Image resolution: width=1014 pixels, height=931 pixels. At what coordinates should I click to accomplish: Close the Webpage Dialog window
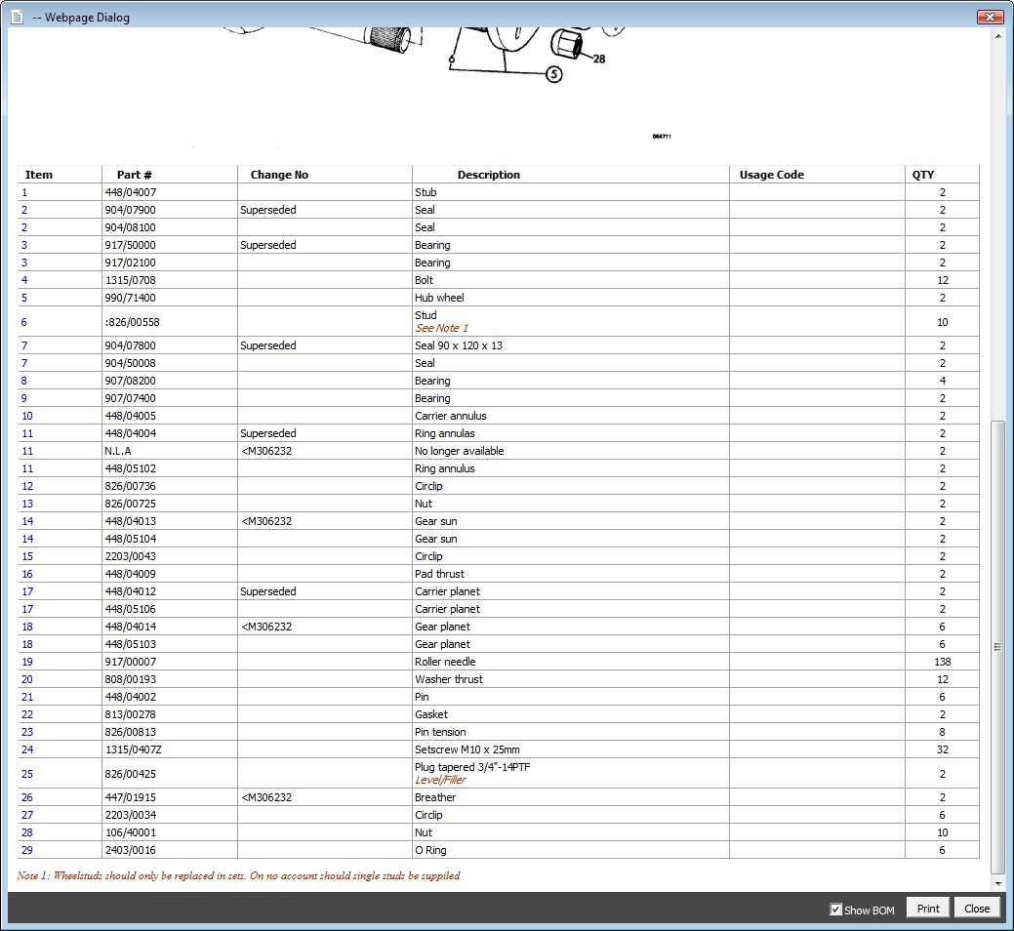[x=990, y=17]
